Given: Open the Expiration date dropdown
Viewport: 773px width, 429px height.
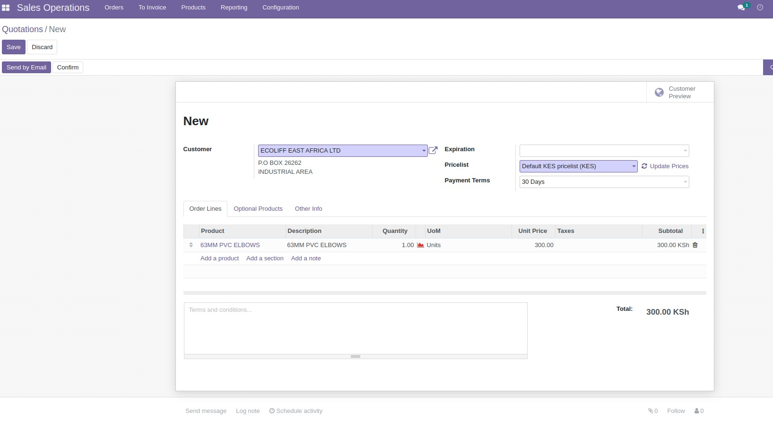Looking at the screenshot, I should tap(685, 151).
